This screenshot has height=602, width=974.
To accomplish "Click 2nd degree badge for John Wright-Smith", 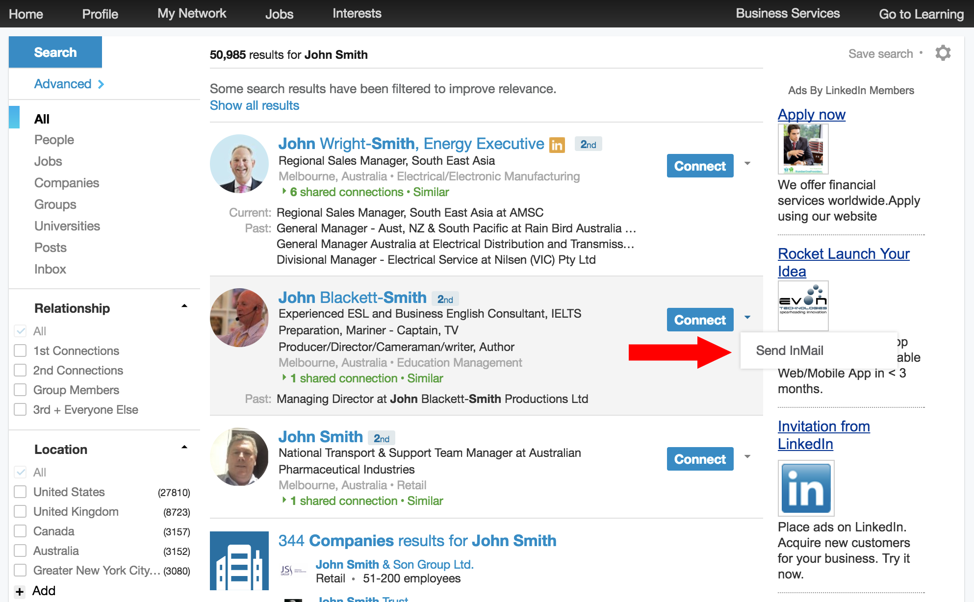I will [x=588, y=144].
